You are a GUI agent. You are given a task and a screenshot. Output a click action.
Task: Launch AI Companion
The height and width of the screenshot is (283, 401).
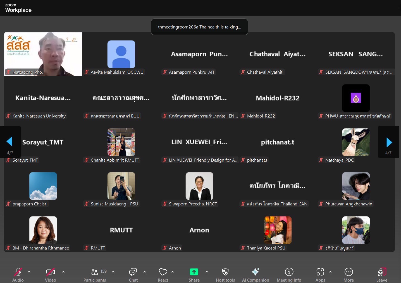coord(255,272)
